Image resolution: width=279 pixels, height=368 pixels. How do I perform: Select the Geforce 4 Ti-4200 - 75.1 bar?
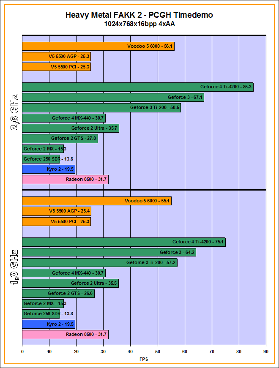123,242
